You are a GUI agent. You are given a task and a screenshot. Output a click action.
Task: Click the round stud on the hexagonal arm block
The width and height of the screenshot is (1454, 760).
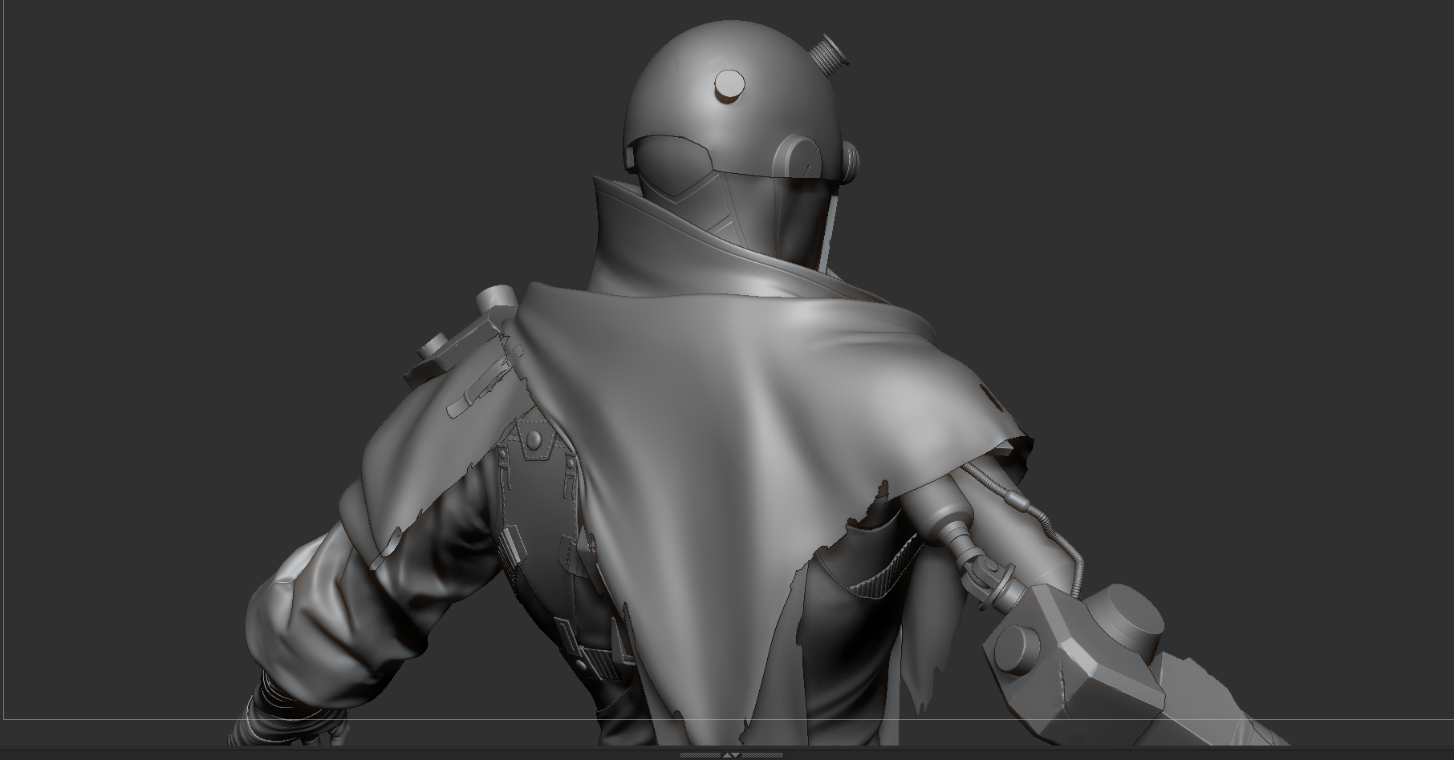(x=1011, y=647)
